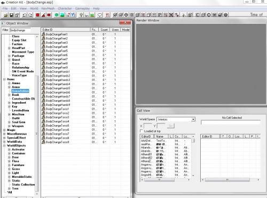Click the toolbar icon showing letter C

coord(197,15)
